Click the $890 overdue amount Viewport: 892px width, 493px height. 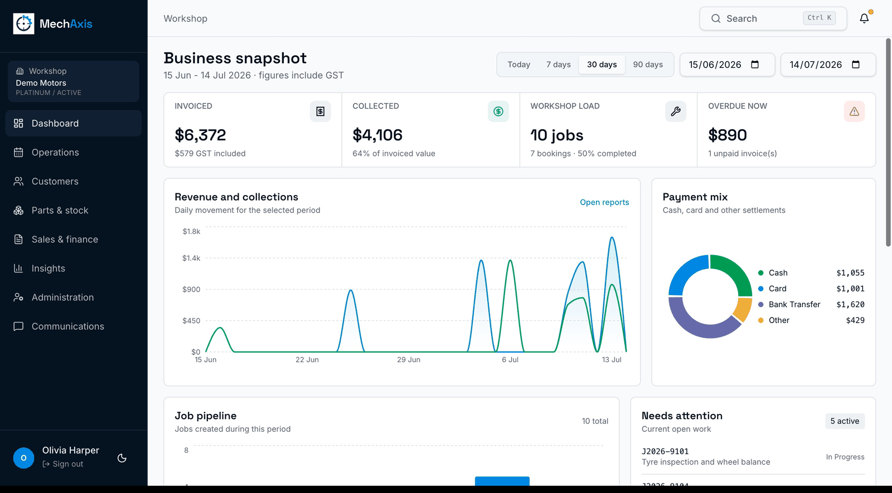(x=728, y=135)
